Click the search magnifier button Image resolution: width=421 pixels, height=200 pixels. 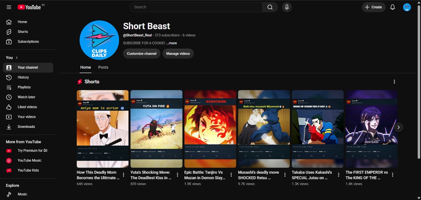click(270, 7)
